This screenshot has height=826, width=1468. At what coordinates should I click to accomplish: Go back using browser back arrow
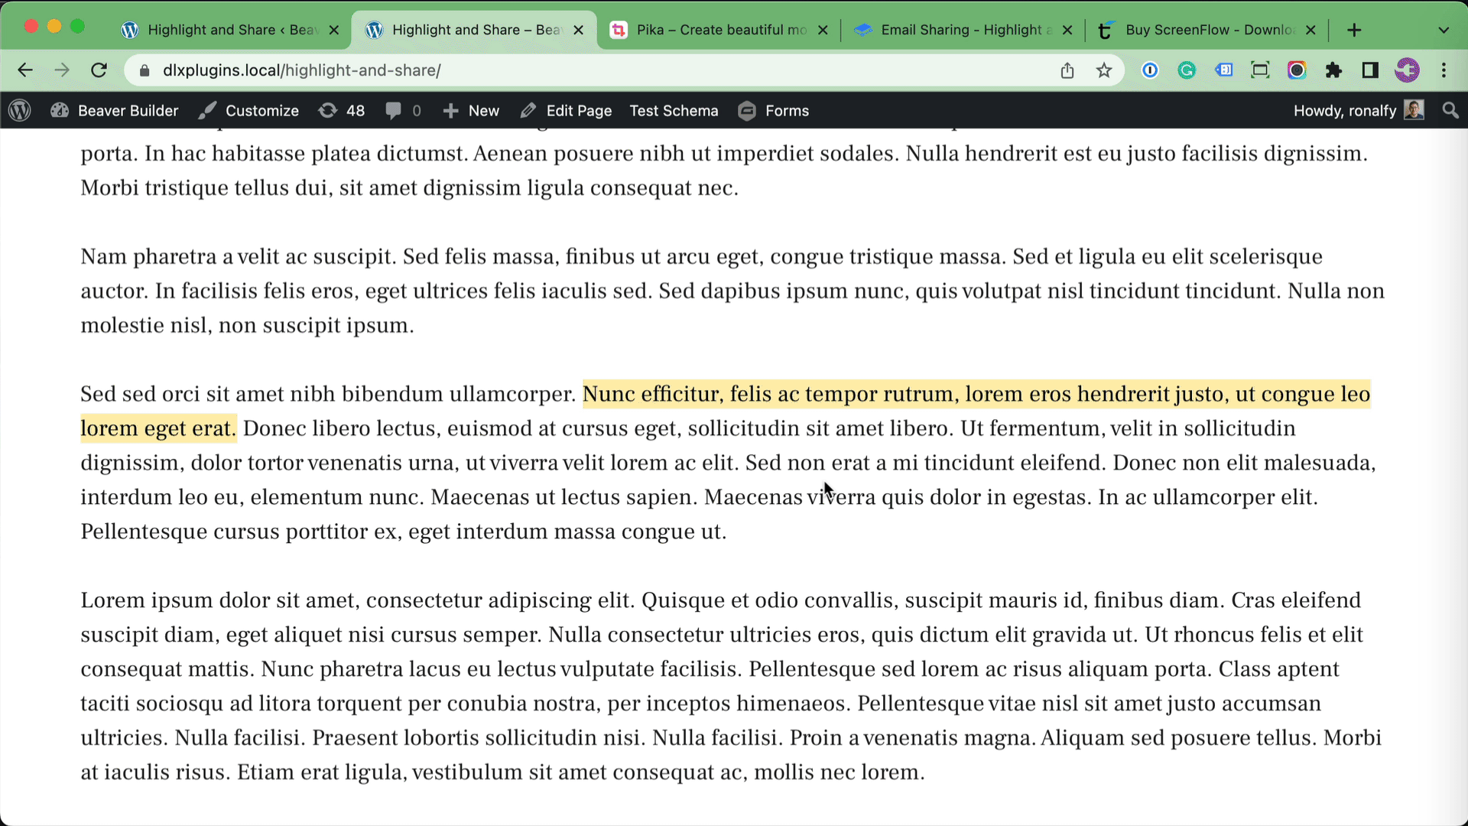pos(25,70)
